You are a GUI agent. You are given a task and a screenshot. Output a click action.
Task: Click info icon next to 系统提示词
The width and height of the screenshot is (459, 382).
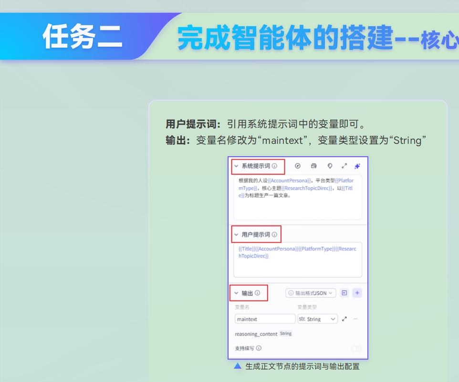[x=274, y=166]
